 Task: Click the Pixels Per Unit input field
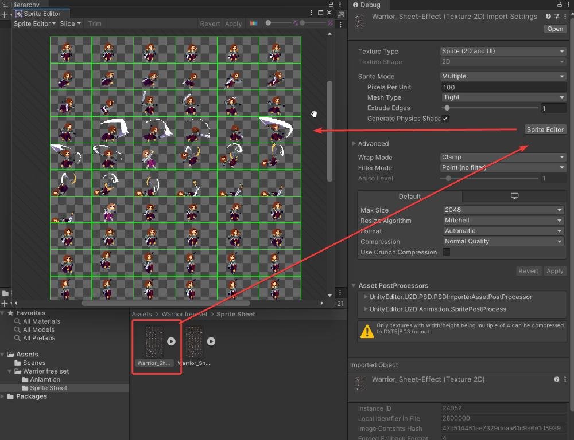tap(504, 87)
